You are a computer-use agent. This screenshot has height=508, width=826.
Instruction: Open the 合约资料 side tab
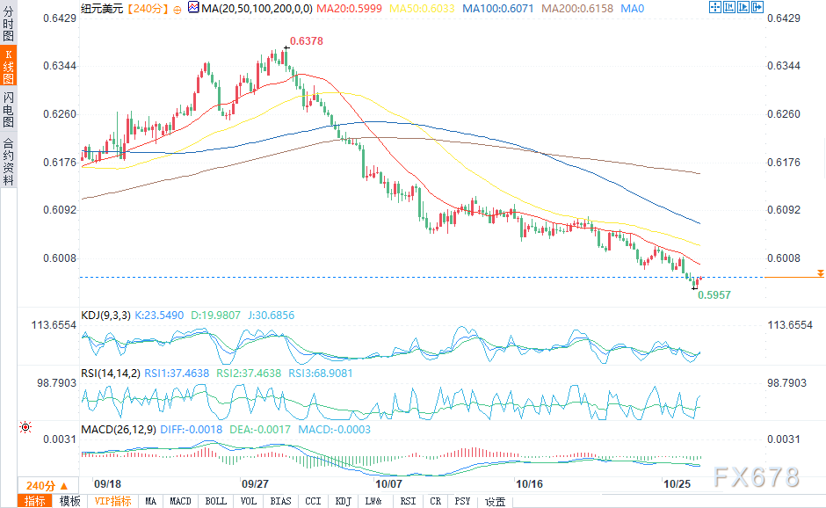(8, 162)
